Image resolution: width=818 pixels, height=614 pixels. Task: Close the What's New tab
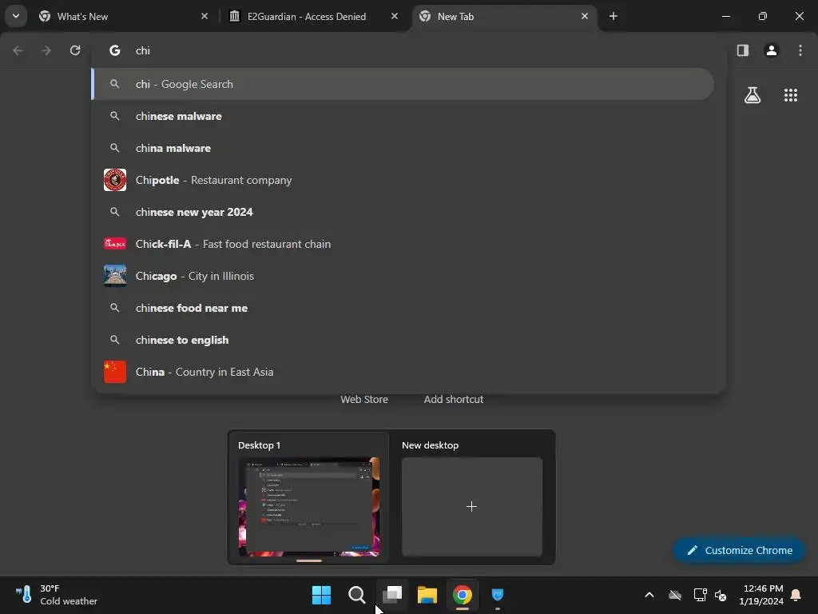(204, 16)
